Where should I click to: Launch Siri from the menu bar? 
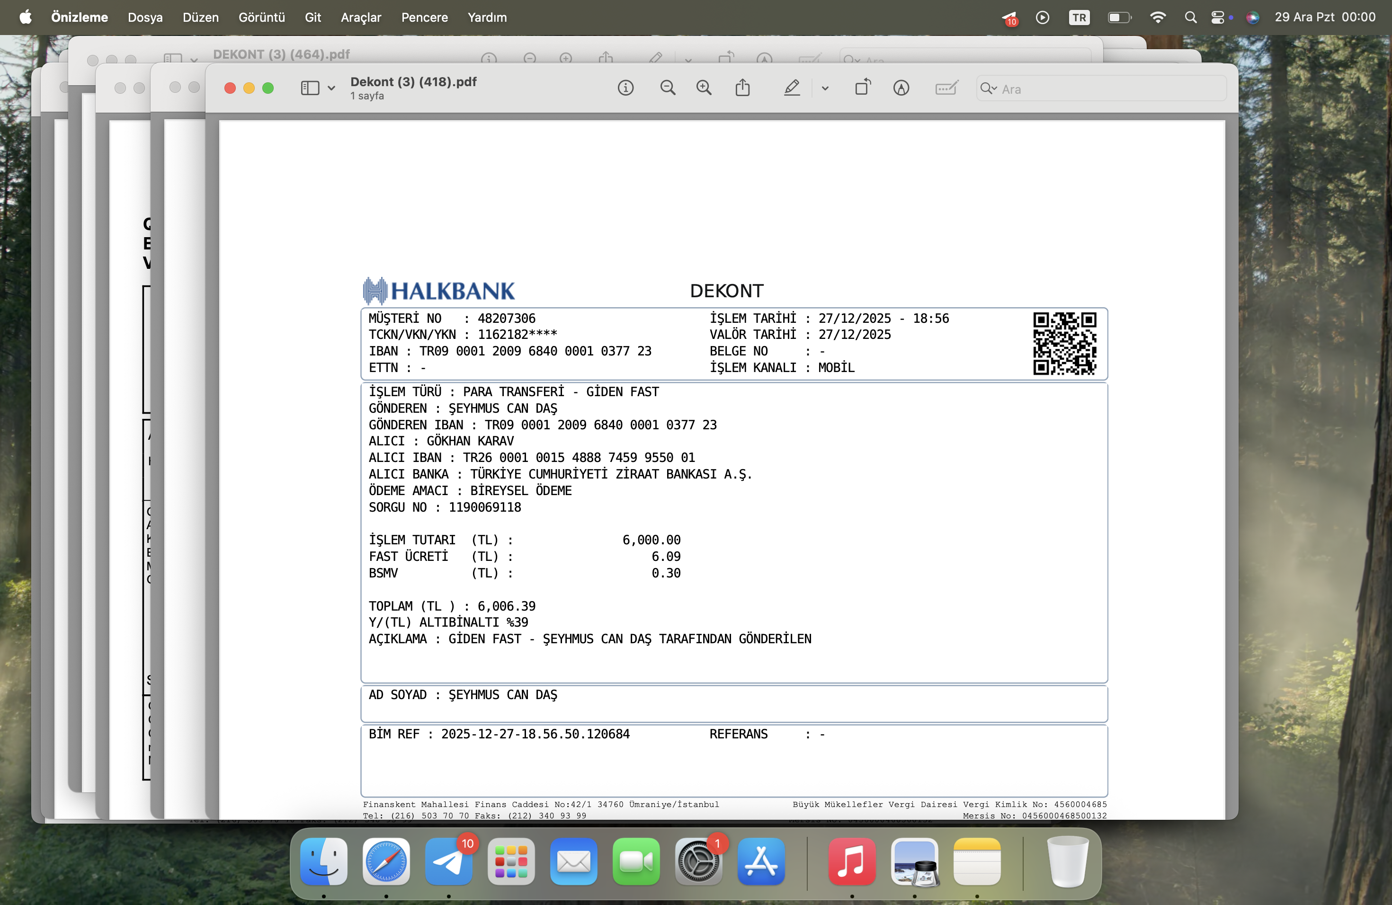point(1252,18)
